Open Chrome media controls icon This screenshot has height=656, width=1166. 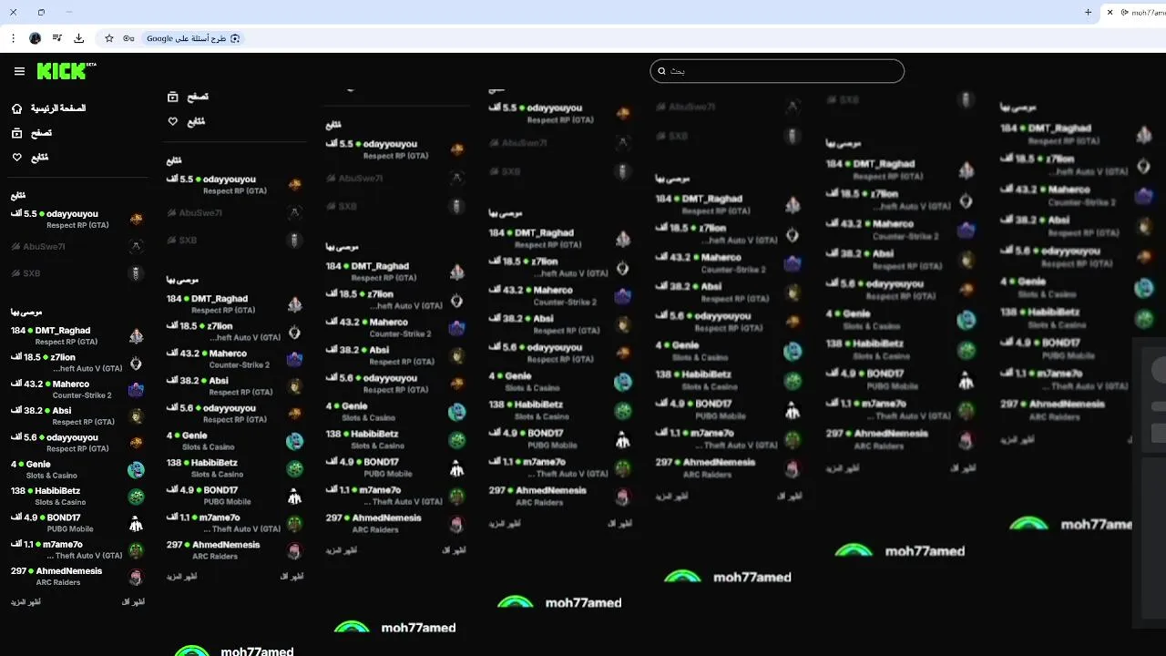pyautogui.click(x=57, y=38)
